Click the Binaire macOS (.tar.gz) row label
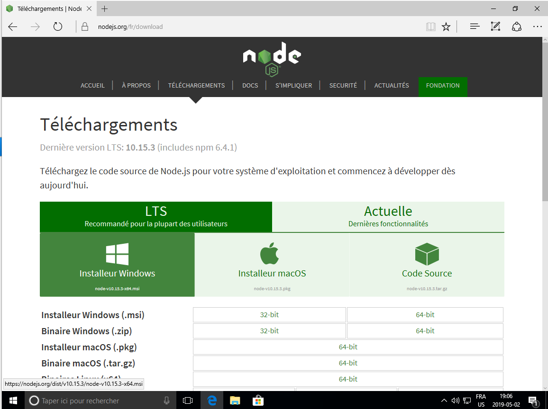 [x=88, y=363]
